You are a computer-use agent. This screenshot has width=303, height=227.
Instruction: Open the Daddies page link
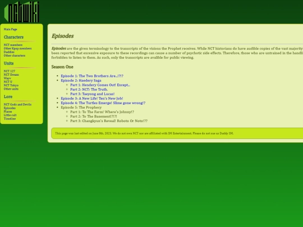point(9,52)
